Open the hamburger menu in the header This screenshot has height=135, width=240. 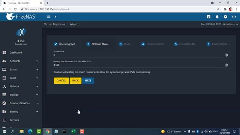coord(48,16)
